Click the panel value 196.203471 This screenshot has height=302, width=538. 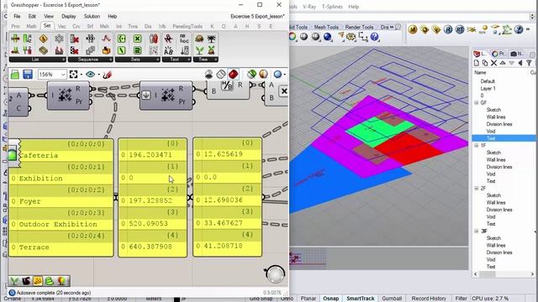point(150,154)
